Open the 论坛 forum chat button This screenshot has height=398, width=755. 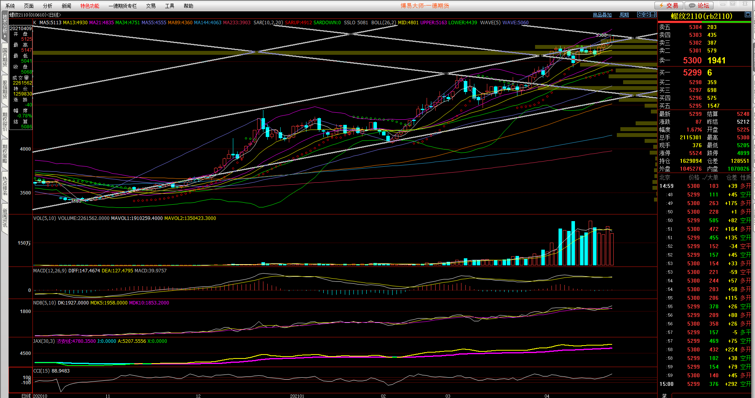coord(699,5)
